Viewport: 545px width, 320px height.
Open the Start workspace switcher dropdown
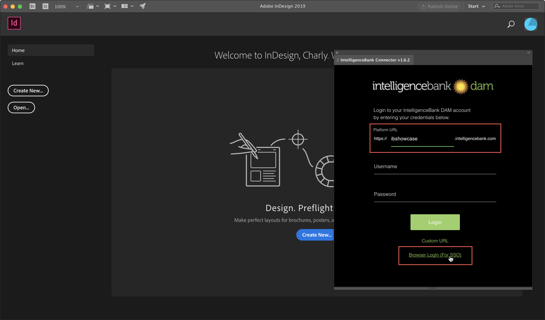(476, 6)
